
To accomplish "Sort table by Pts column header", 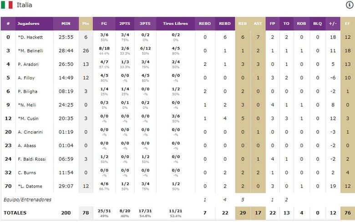I will [x=85, y=24].
